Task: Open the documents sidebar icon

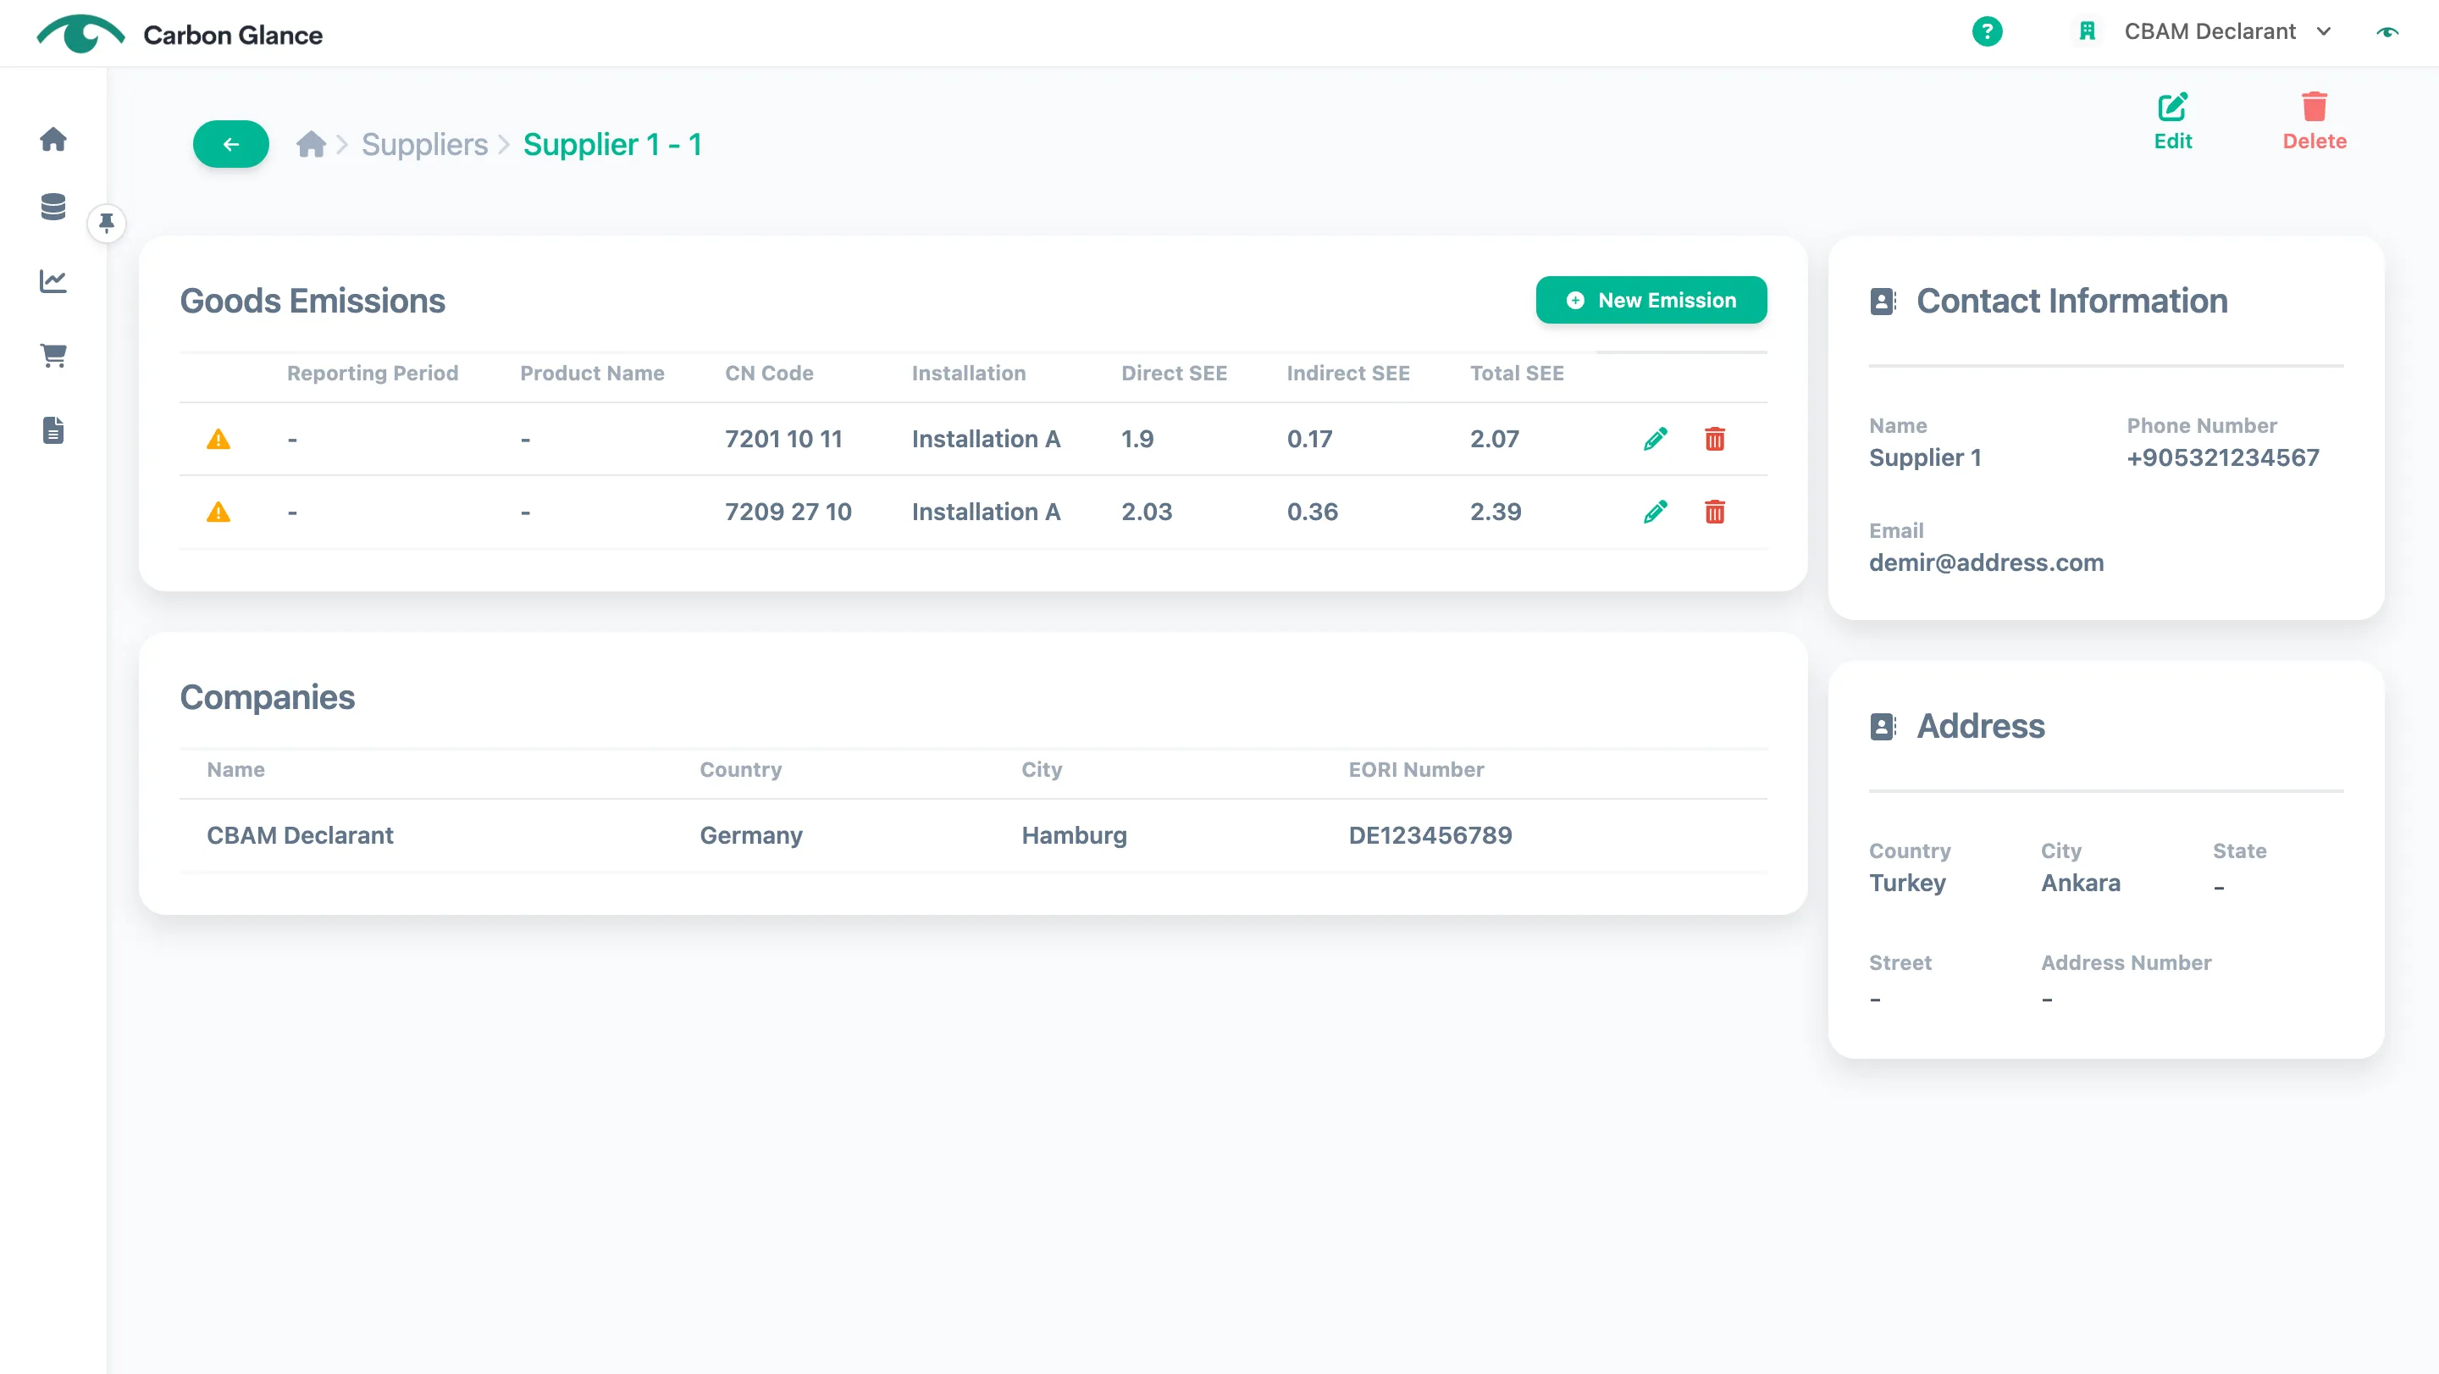Action: (x=53, y=431)
